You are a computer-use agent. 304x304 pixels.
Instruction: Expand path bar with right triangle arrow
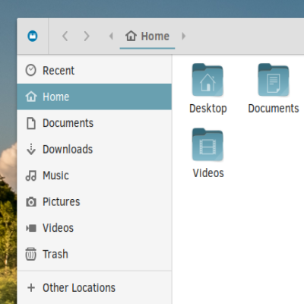point(184,36)
